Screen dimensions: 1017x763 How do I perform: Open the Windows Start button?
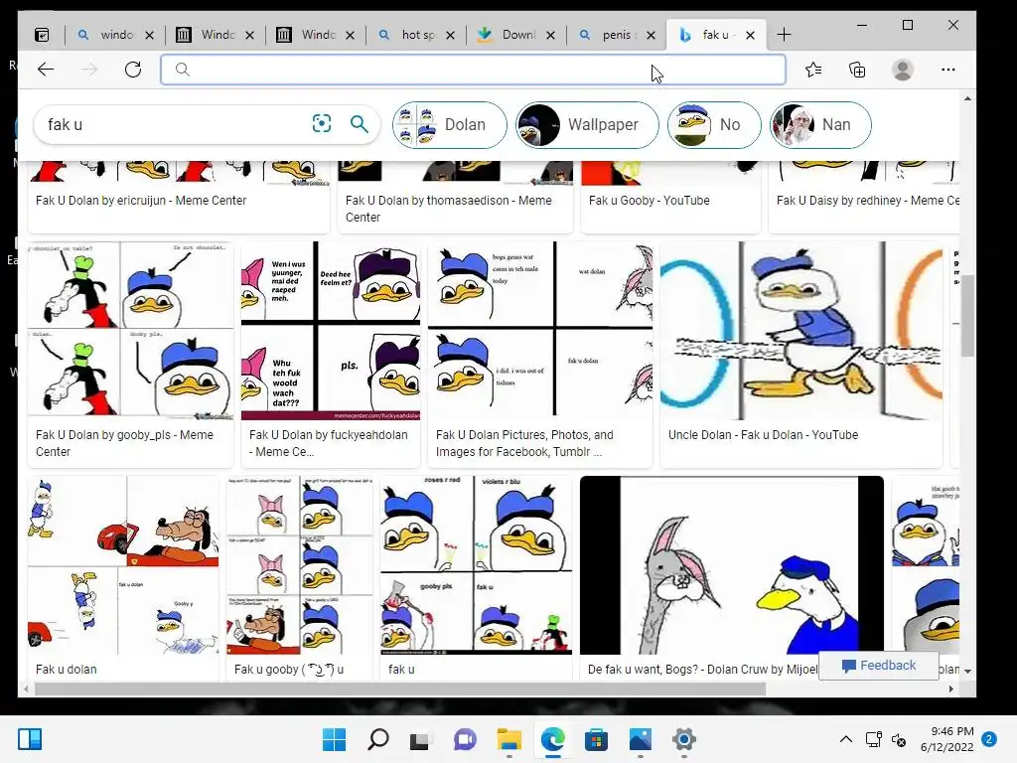(334, 739)
